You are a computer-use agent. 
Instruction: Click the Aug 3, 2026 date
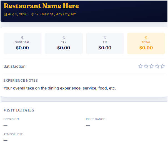tap(18, 14)
